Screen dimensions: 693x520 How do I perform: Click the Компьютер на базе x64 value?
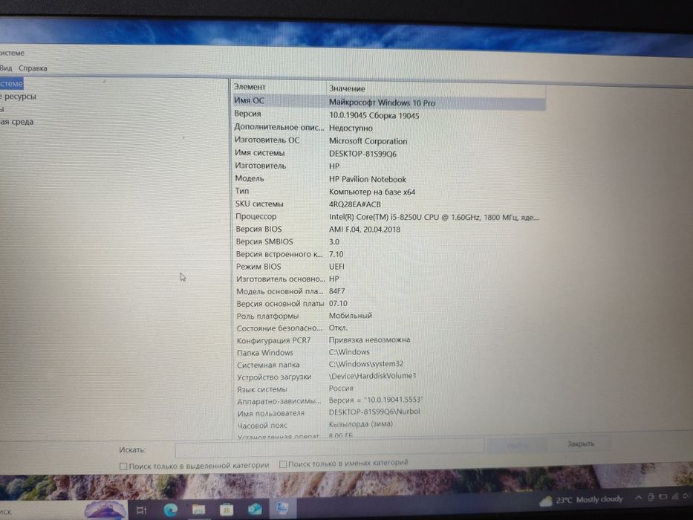click(371, 192)
